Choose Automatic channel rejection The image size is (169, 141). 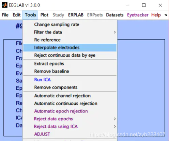click(x=70, y=96)
